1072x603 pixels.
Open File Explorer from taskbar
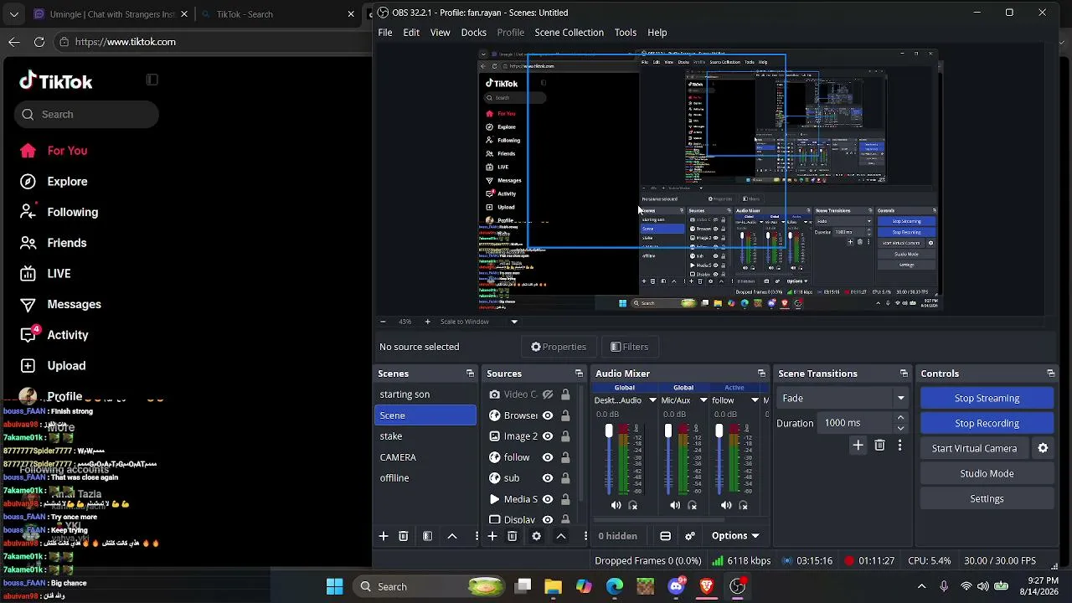553,586
